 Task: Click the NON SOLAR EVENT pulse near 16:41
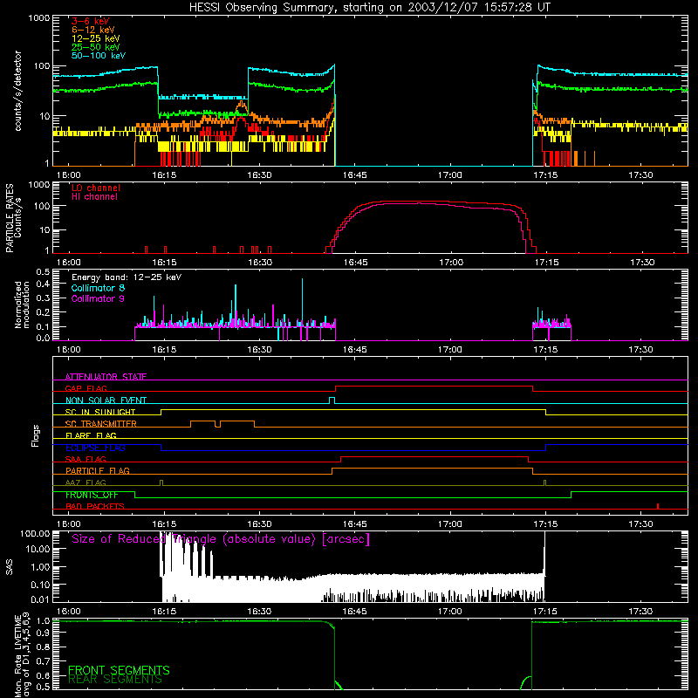coord(332,400)
